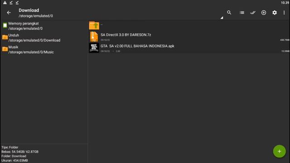Open the circled plus icon in toolbar
Screen dimensions: 290x163
coord(264,13)
